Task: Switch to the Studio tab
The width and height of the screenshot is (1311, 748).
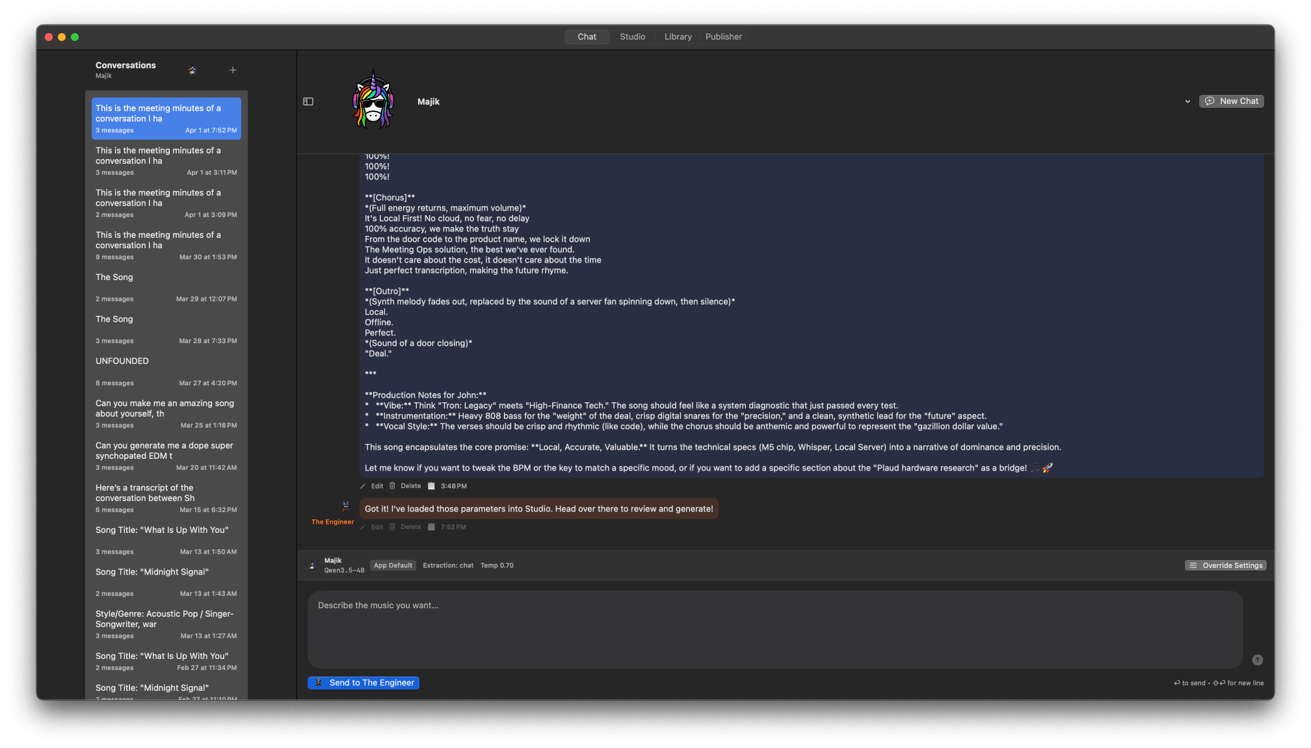Action: 632,36
